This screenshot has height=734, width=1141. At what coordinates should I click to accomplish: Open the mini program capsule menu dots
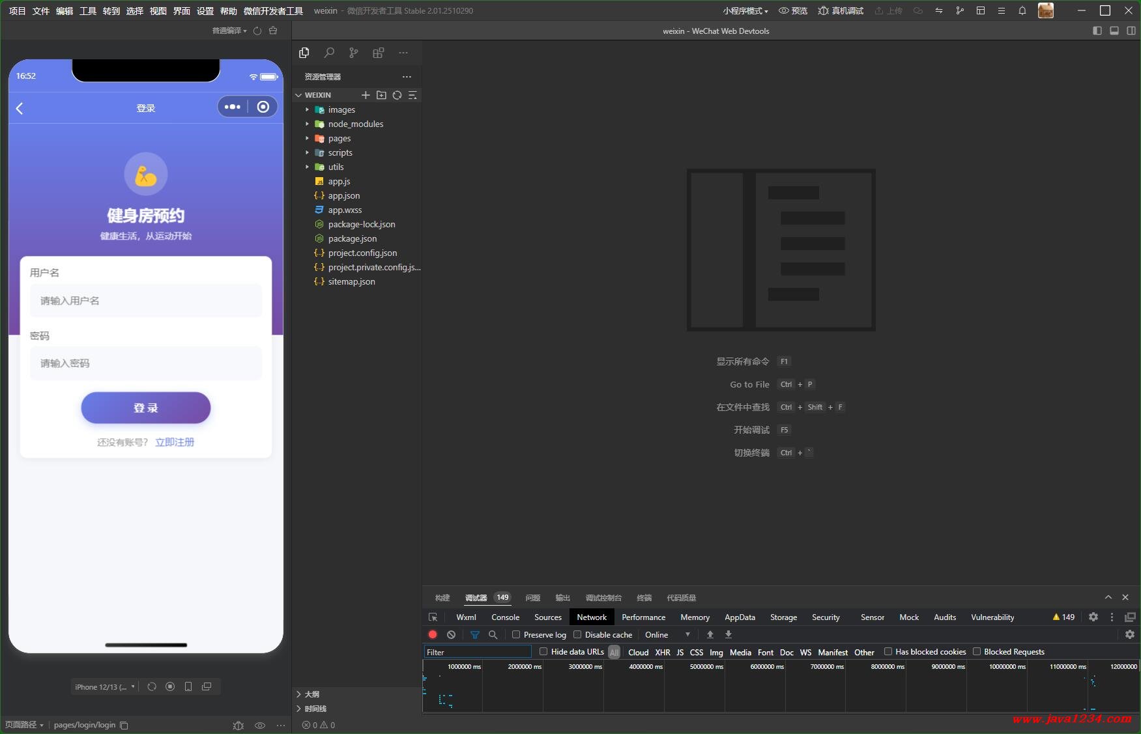233,107
